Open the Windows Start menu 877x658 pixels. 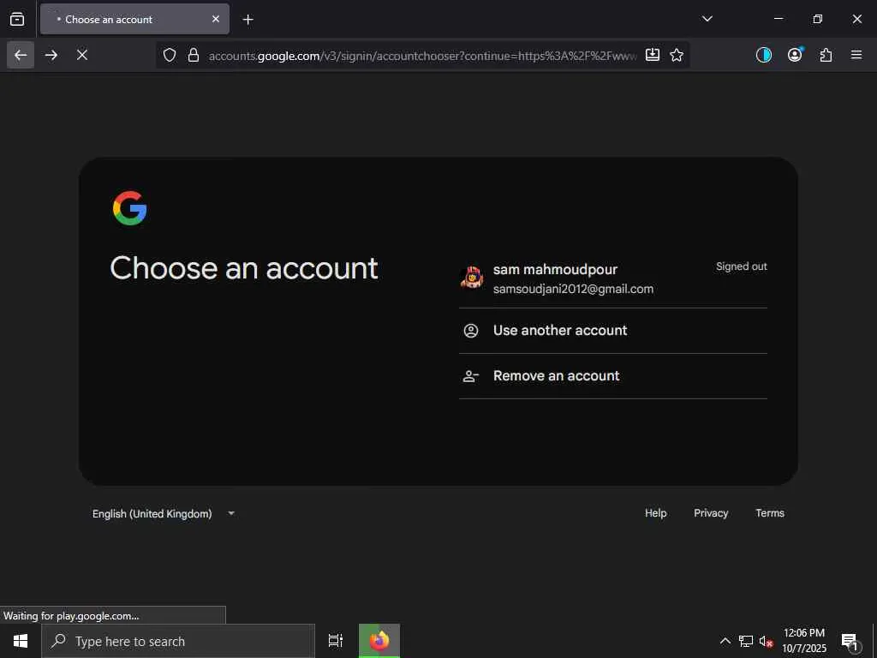[x=21, y=641]
